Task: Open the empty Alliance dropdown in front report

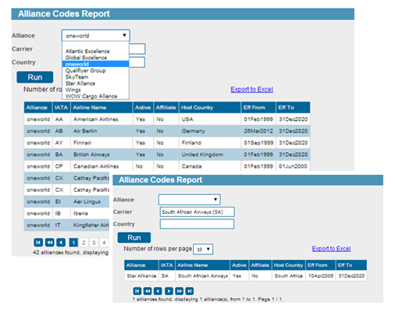Action: (x=190, y=200)
